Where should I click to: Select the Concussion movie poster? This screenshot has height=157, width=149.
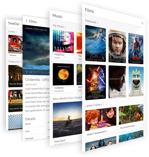click(x=117, y=82)
